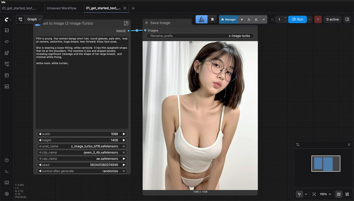
Task: Open the keyboard shortcuts icon
Action: [7, 182]
